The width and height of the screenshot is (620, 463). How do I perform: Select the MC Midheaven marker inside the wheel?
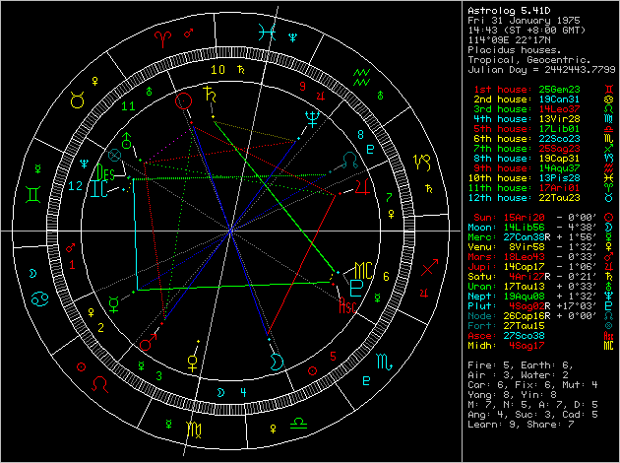(363, 268)
